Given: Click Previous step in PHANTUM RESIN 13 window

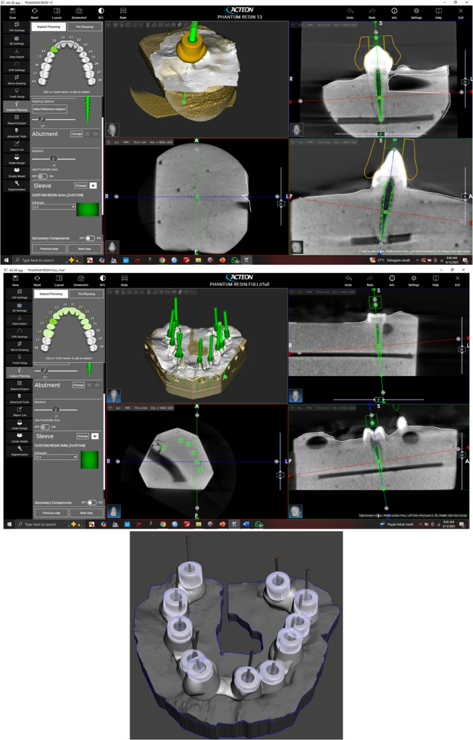Looking at the screenshot, I should point(49,249).
